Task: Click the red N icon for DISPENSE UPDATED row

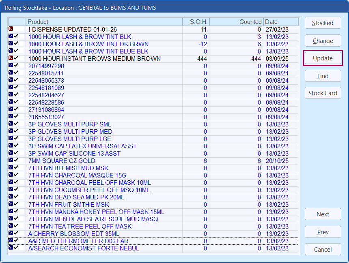Action: click(11, 29)
